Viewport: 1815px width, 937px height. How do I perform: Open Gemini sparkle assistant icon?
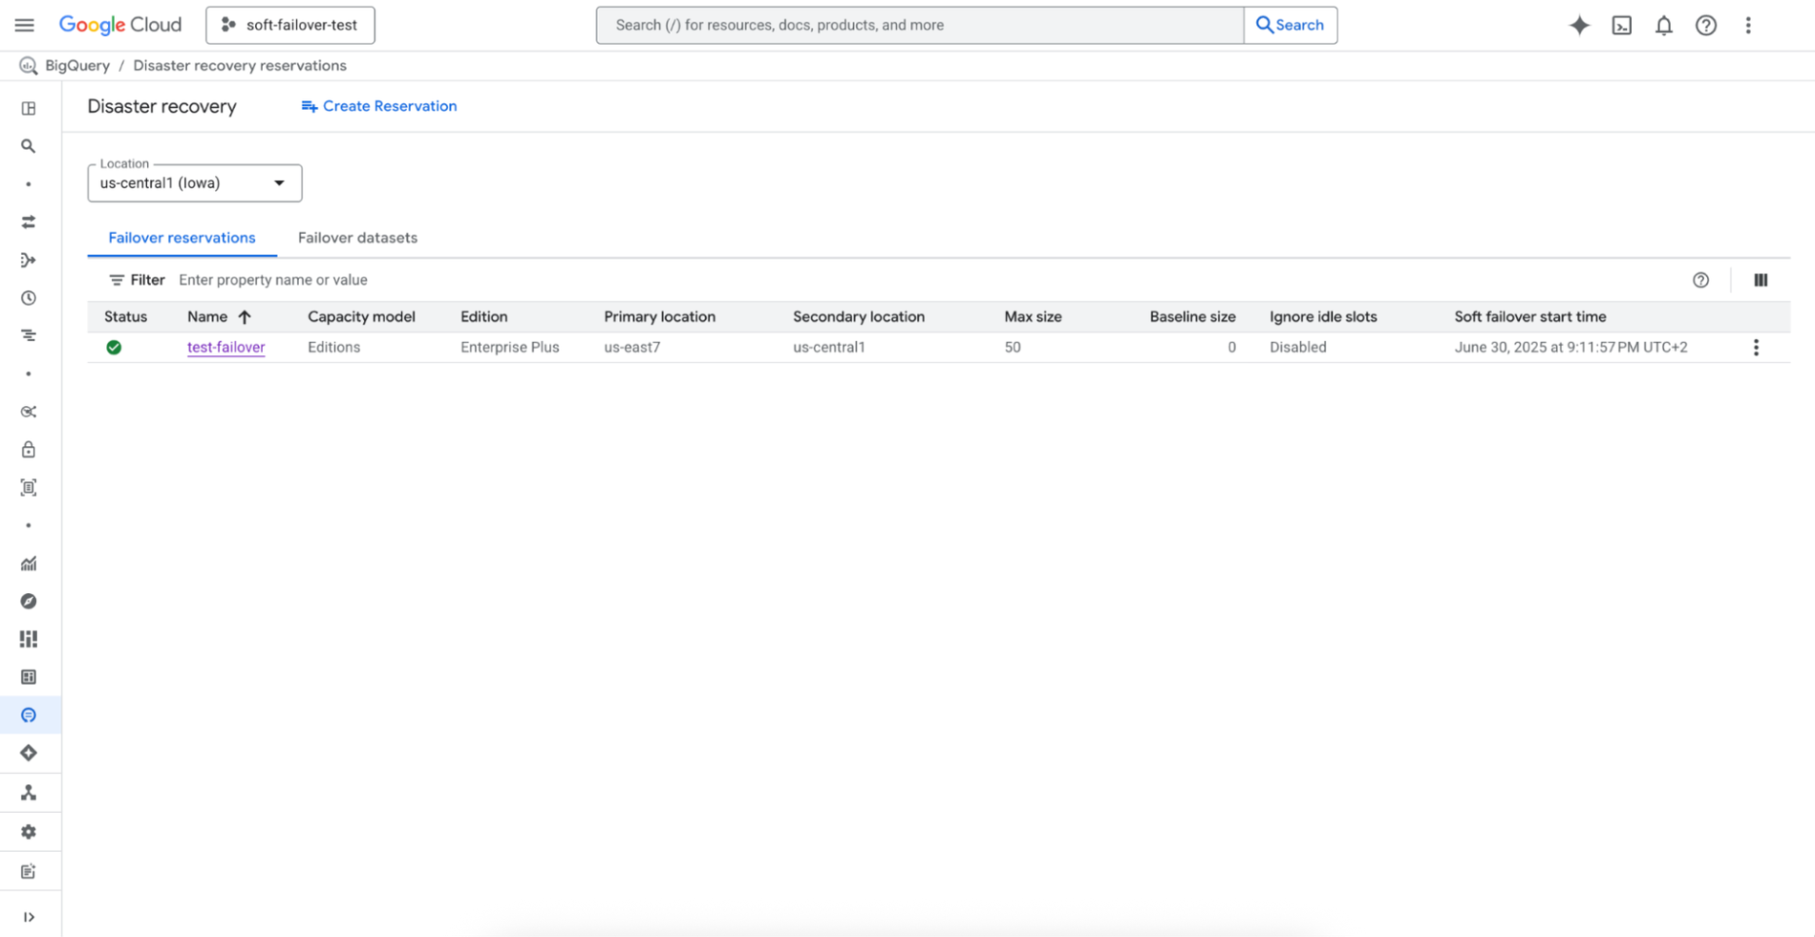coord(1579,26)
